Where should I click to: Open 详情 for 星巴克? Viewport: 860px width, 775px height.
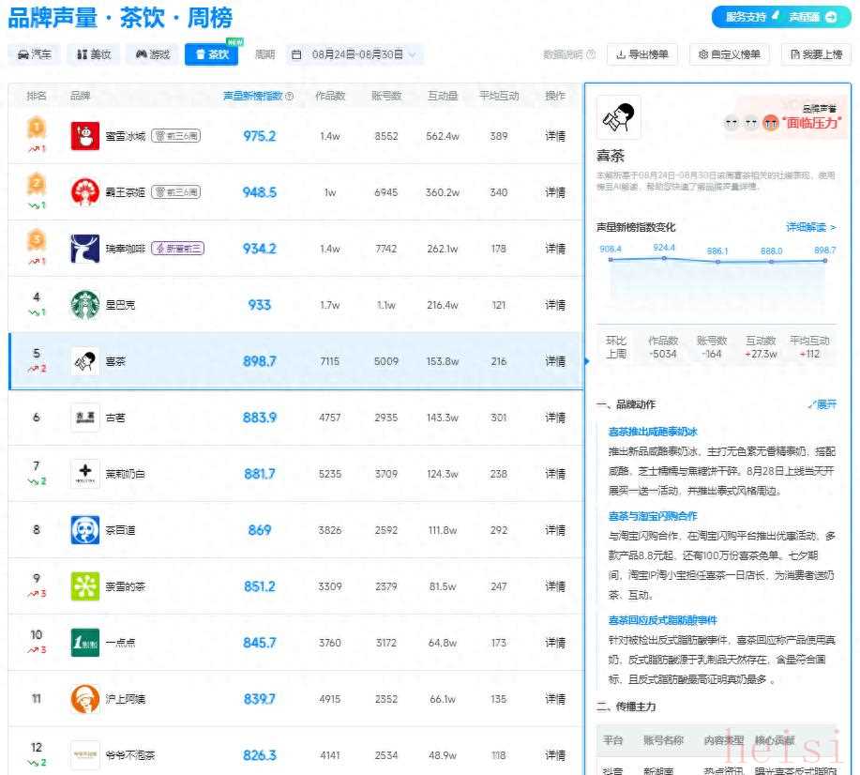[x=555, y=305]
